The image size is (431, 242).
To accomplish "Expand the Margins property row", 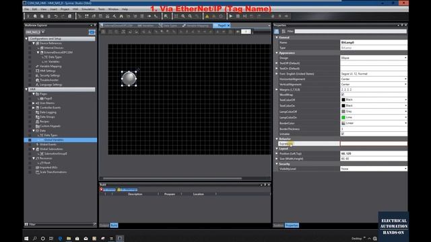I will [x=277, y=89].
